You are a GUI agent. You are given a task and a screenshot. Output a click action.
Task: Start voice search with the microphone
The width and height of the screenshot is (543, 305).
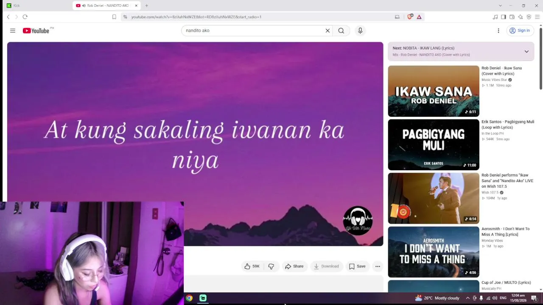point(360,30)
